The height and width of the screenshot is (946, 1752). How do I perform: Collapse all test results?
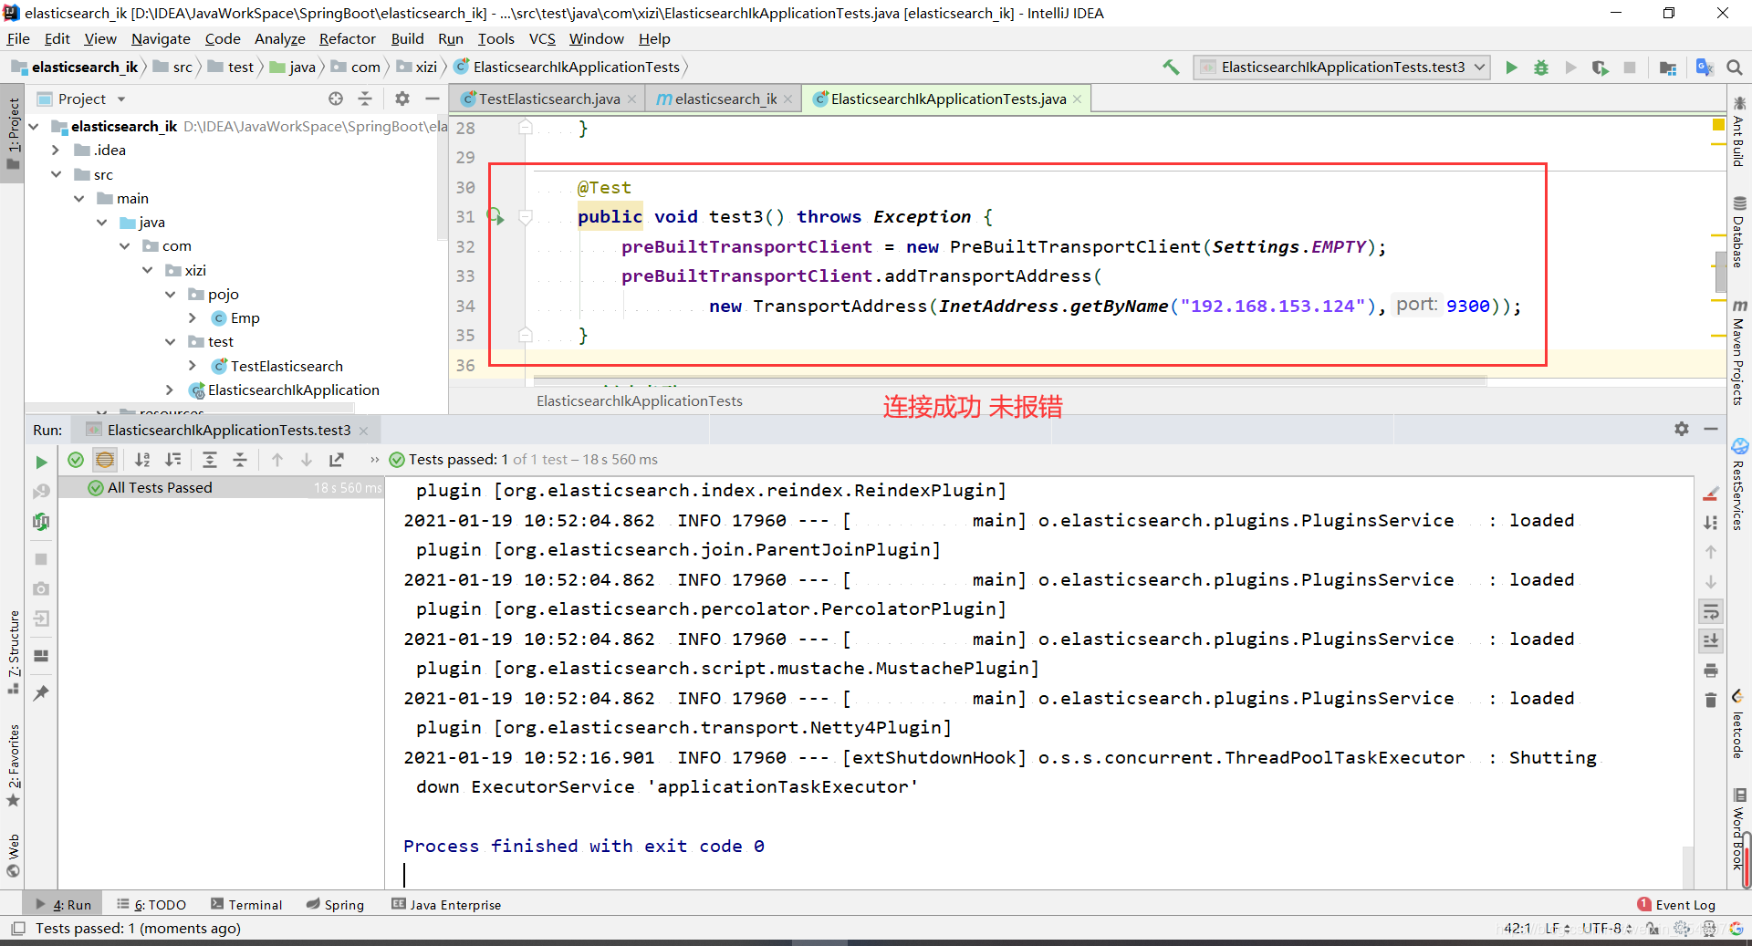[x=240, y=460]
